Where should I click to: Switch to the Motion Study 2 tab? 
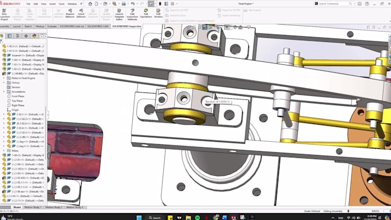pyautogui.click(x=53, y=207)
